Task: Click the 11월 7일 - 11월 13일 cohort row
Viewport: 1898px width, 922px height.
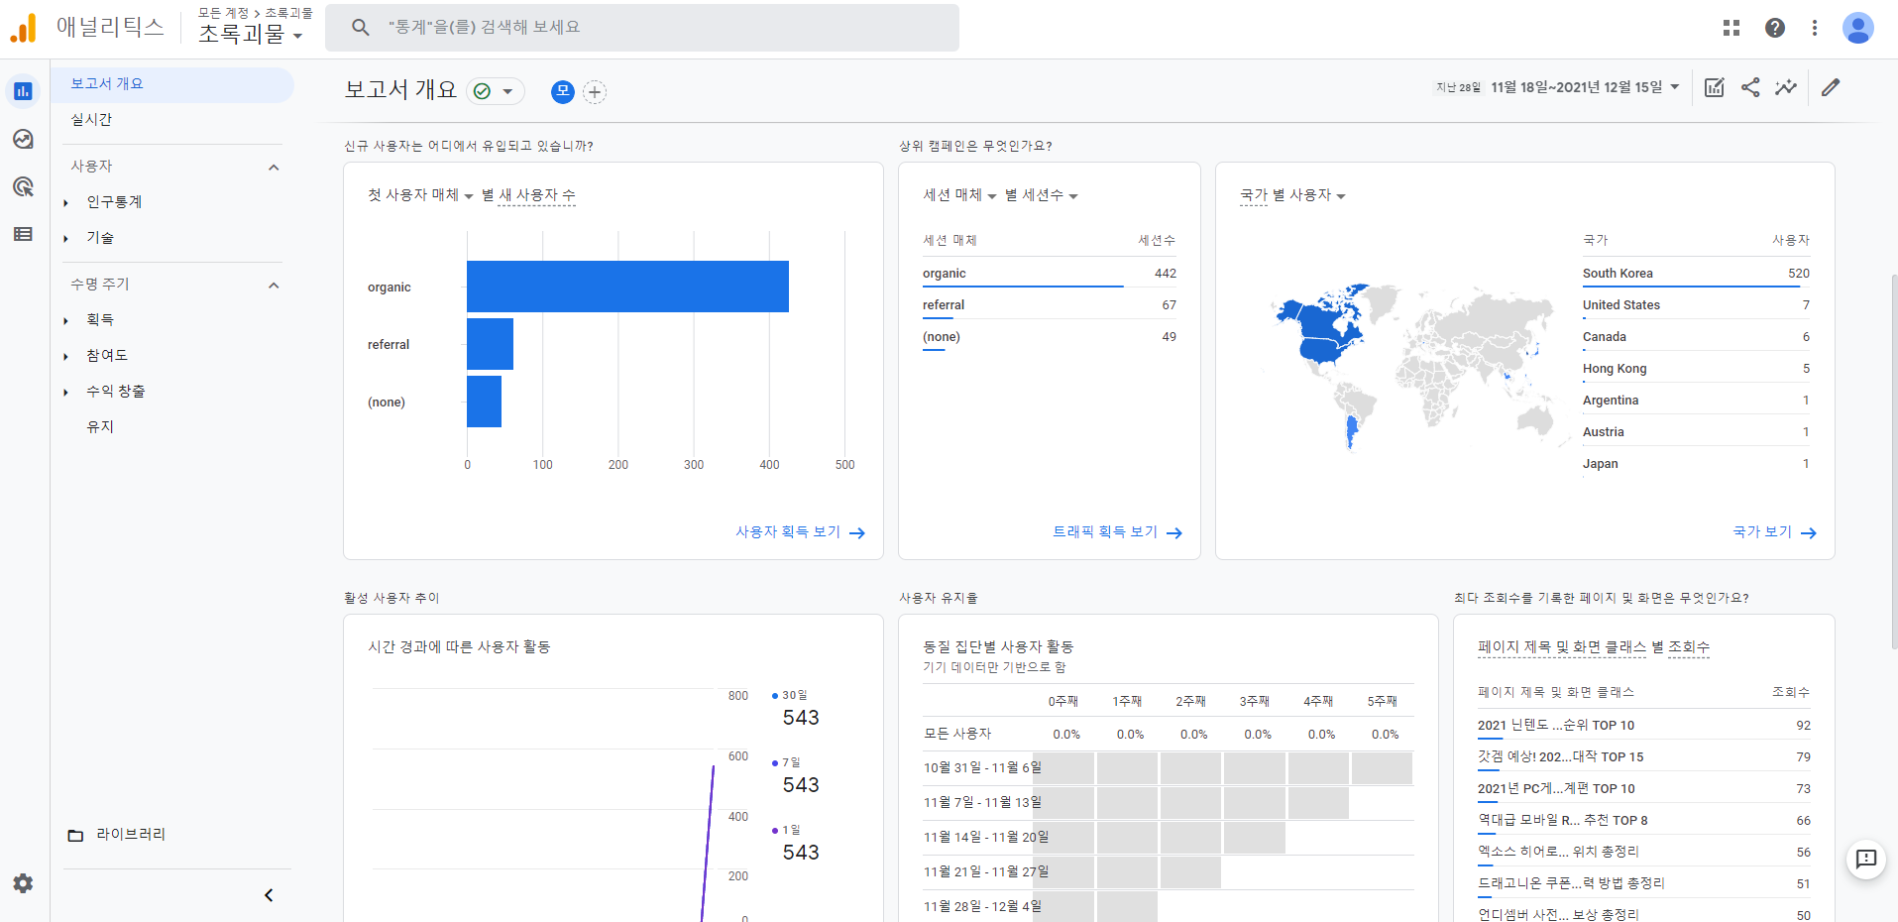Action: click(x=1168, y=802)
